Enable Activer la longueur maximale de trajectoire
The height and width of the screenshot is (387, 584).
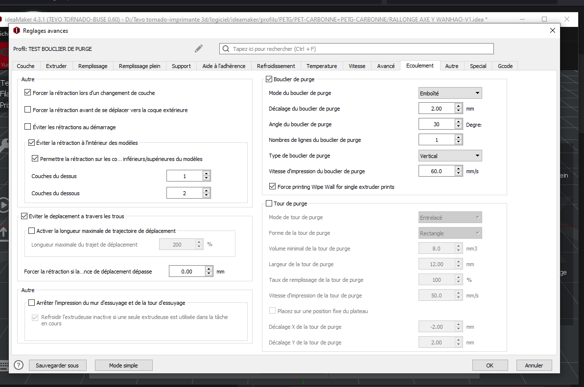tap(32, 231)
